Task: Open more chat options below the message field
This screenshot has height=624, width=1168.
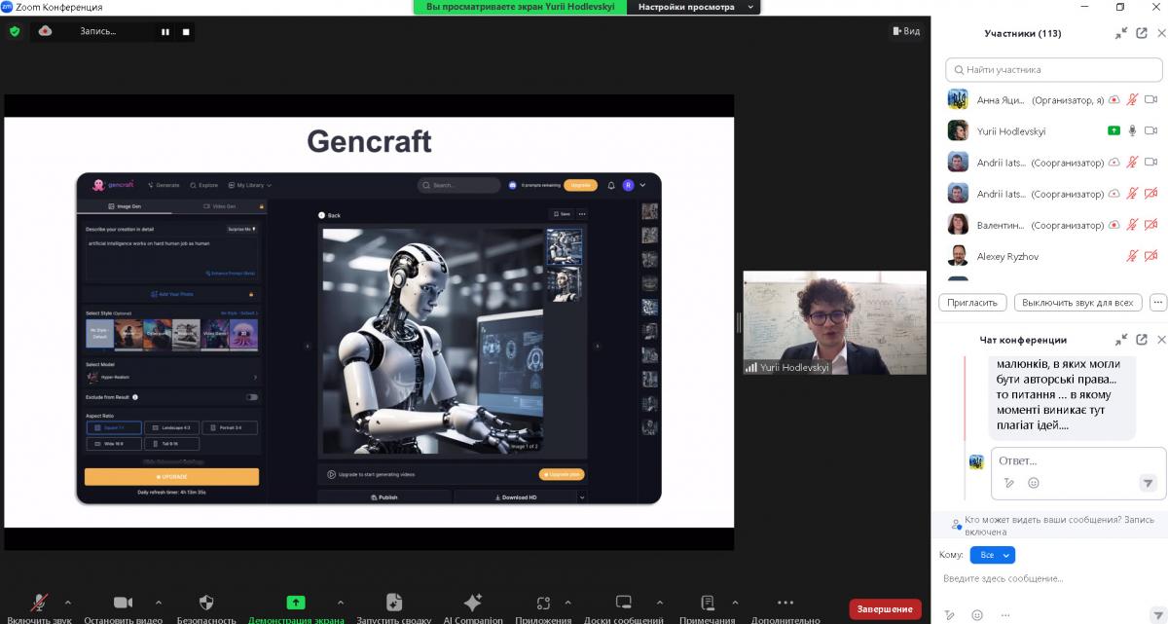Action: click(1004, 615)
